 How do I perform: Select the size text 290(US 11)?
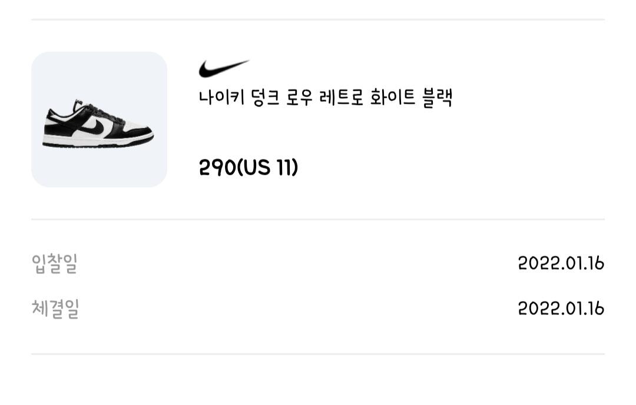point(249,168)
